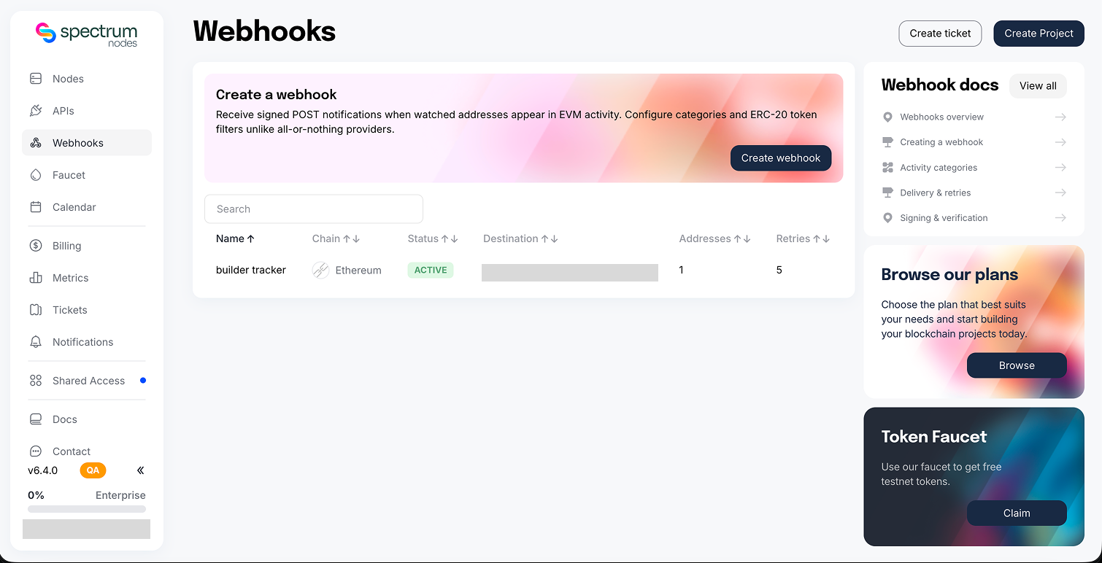This screenshot has height=563, width=1102.
Task: Click the Create webhook button
Action: click(781, 158)
